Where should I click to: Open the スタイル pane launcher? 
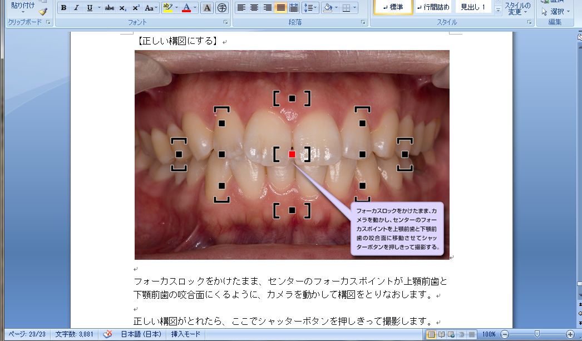pos(529,22)
